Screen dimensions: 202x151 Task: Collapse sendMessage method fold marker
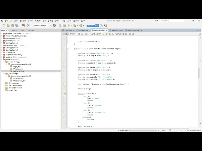click(x=68, y=49)
